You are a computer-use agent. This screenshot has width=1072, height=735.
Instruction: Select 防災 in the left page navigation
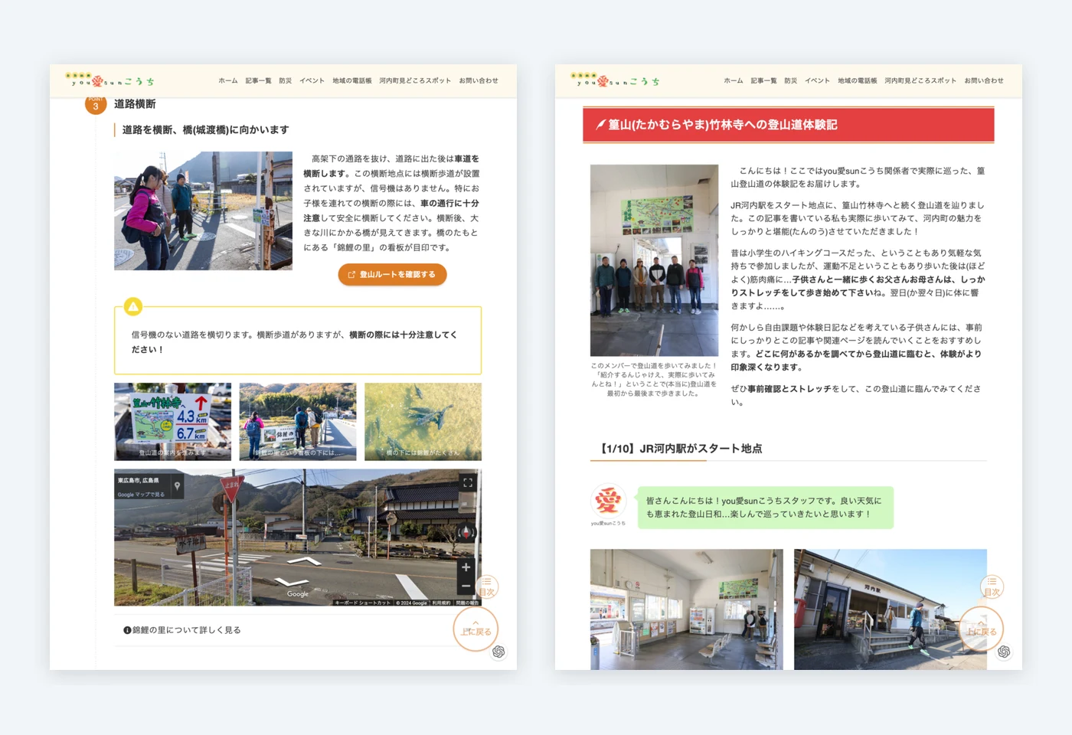[x=286, y=80]
